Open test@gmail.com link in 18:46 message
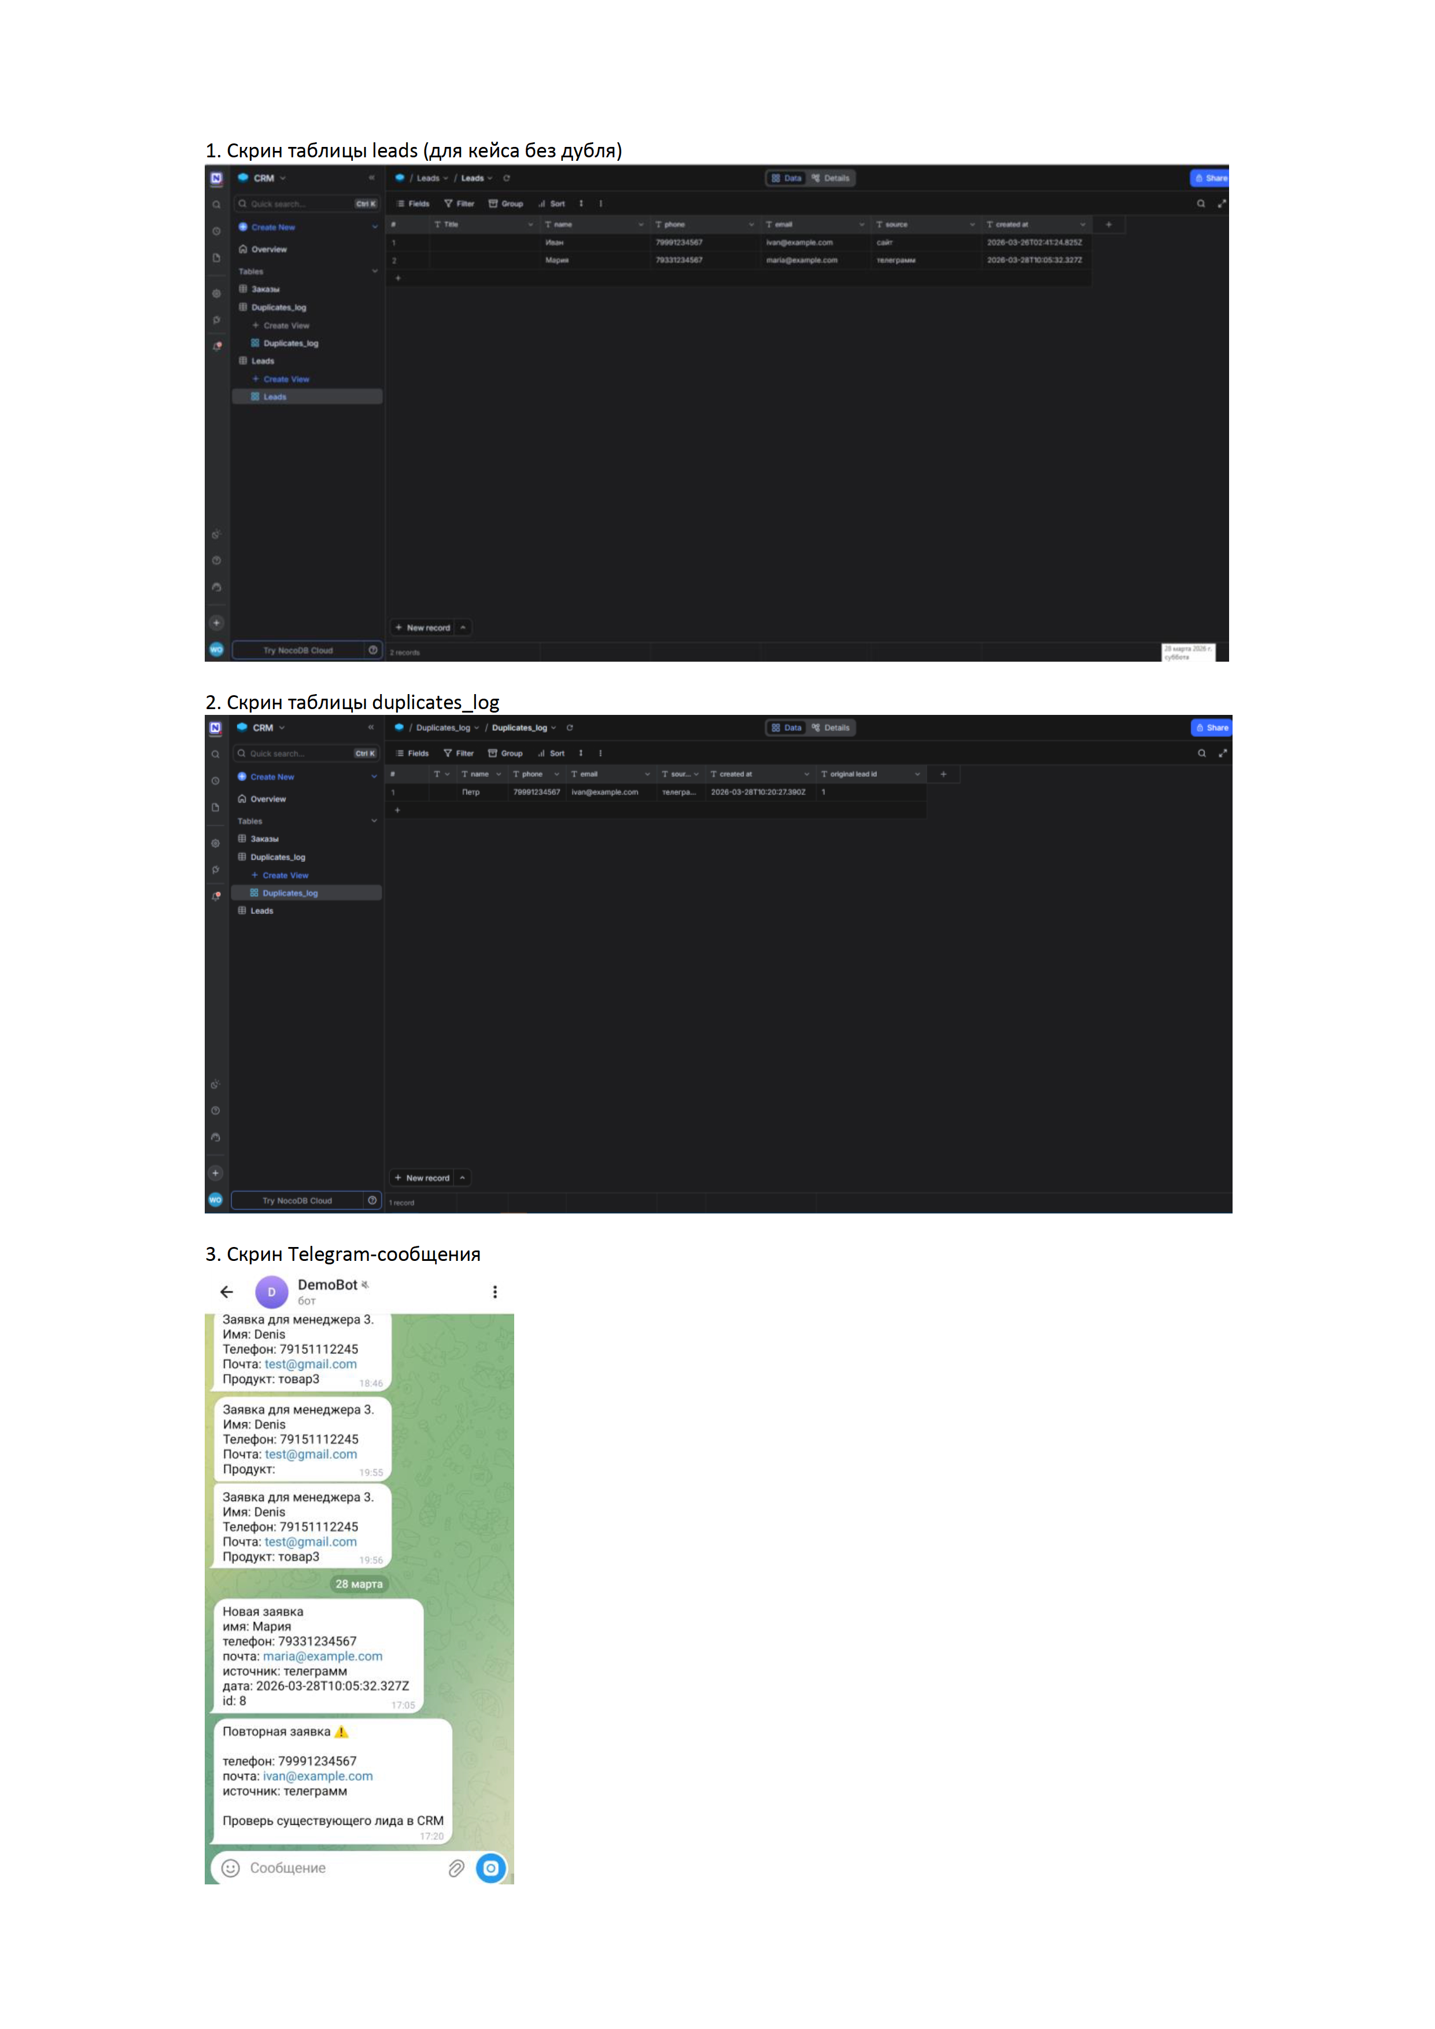 point(311,1364)
